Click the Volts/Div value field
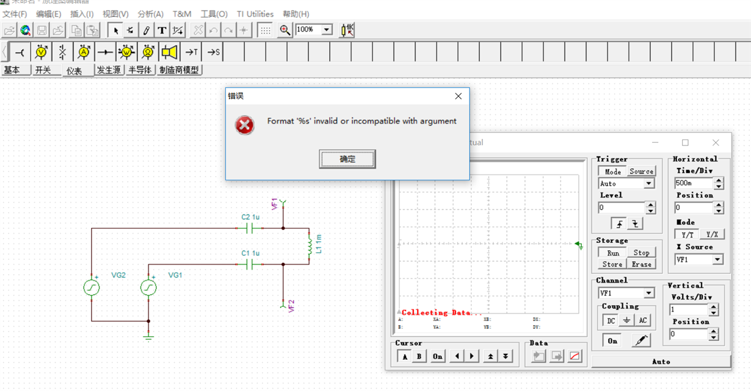Viewport: 751px width, 391px height. [689, 309]
